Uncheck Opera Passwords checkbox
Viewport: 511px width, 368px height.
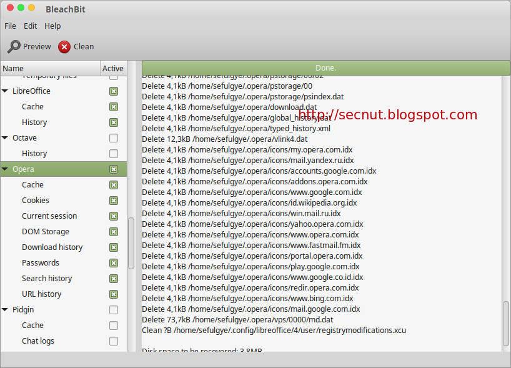click(x=114, y=263)
